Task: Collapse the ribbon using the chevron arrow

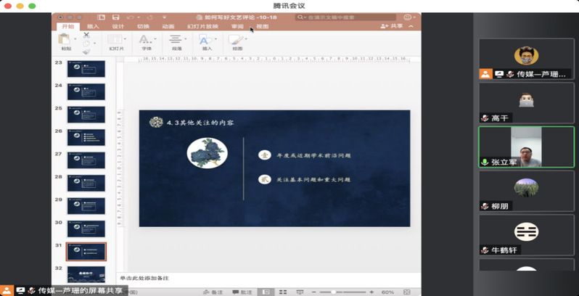Action: [x=411, y=26]
